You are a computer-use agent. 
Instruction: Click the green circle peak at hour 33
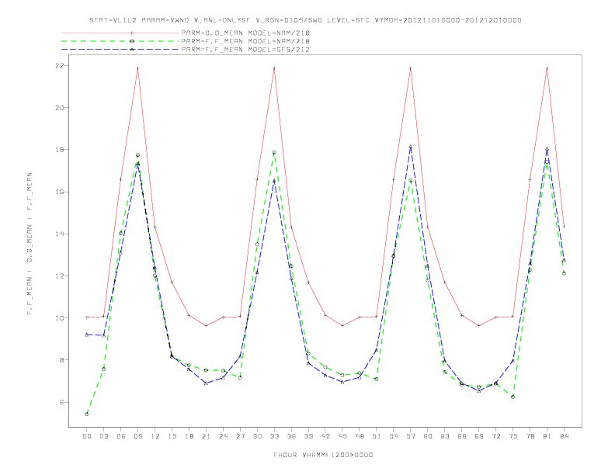coord(274,152)
